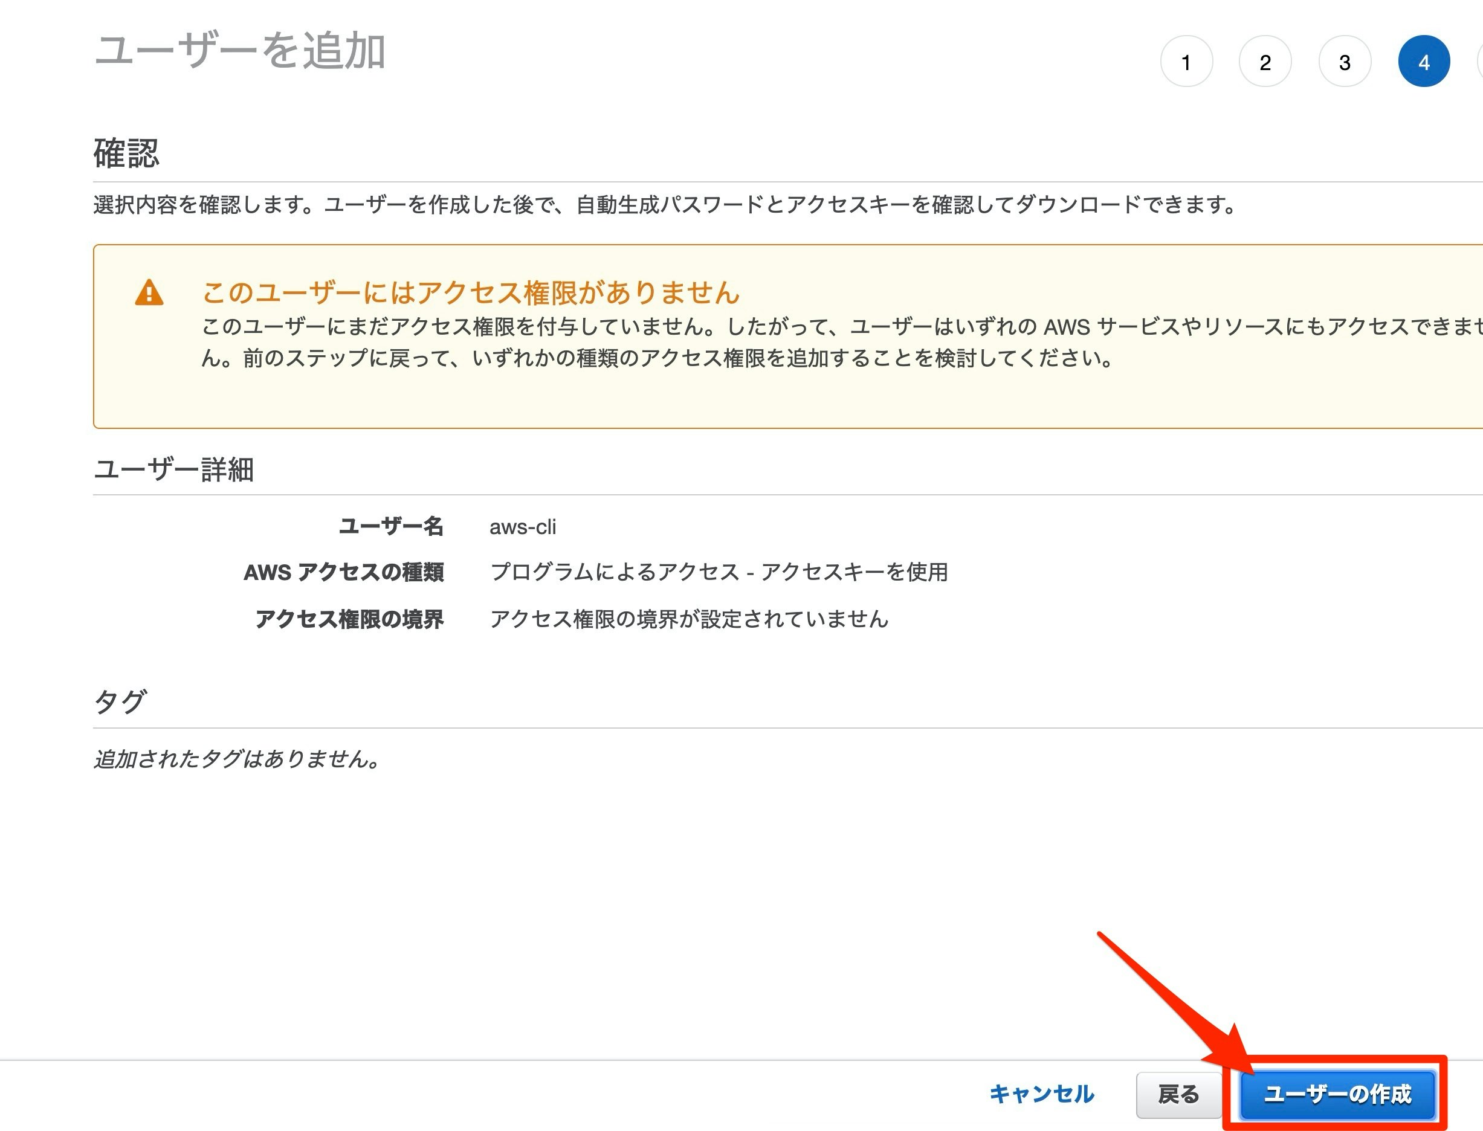Click the ユーザー名 field label

[x=390, y=526]
